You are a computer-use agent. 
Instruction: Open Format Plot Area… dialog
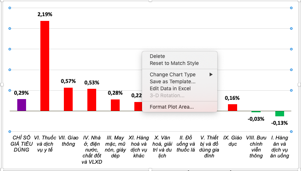171,107
